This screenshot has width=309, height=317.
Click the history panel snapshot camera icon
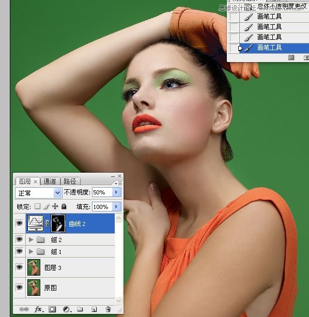click(x=306, y=57)
